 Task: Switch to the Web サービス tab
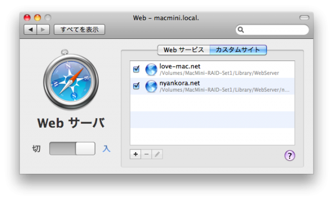pyautogui.click(x=184, y=50)
